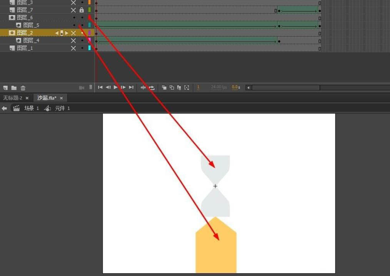
Task: Enable onion skin
Action: pos(164,87)
